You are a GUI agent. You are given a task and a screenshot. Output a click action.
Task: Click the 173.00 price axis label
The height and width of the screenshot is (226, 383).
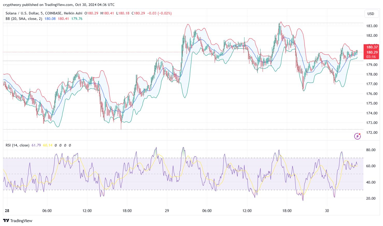point(372,123)
